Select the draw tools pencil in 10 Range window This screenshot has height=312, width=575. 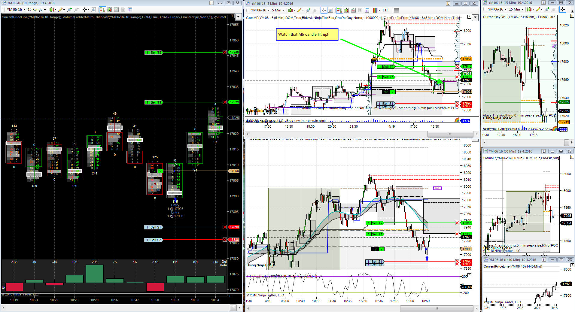pyautogui.click(x=61, y=10)
